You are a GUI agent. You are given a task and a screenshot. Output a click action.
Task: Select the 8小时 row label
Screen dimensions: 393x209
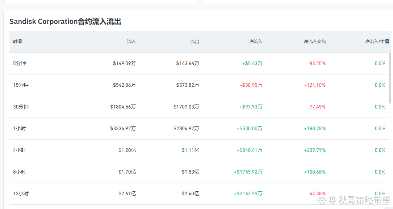(x=20, y=172)
